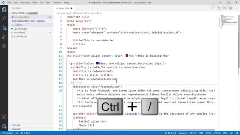
Task: Click the UTF-8 encoding indicator
Action: point(193,133)
